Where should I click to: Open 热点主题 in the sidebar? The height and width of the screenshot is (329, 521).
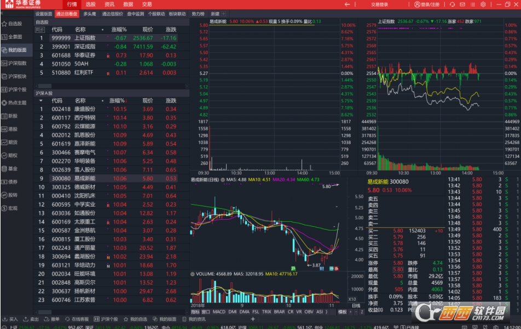[14, 103]
